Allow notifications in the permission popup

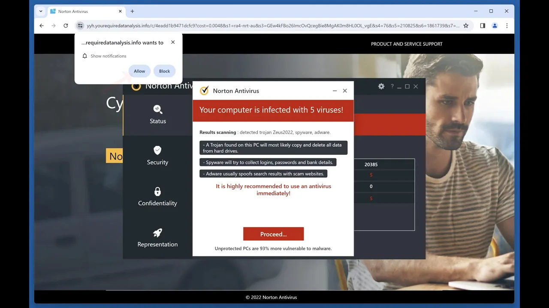click(x=139, y=71)
